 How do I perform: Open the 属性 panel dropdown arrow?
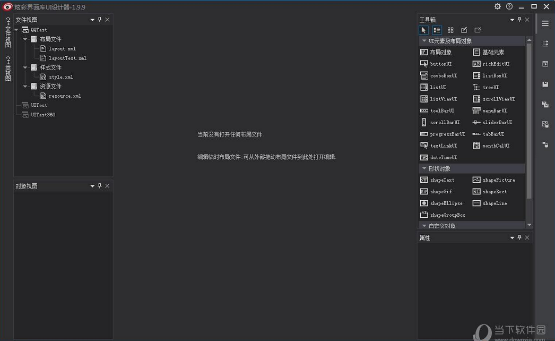pos(512,238)
